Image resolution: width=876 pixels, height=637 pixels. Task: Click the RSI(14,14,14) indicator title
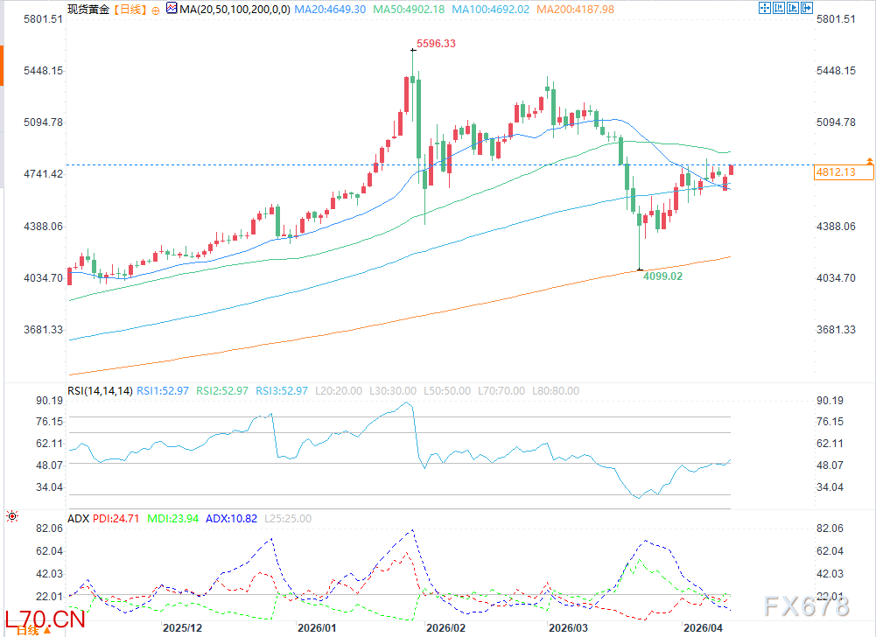tap(101, 391)
